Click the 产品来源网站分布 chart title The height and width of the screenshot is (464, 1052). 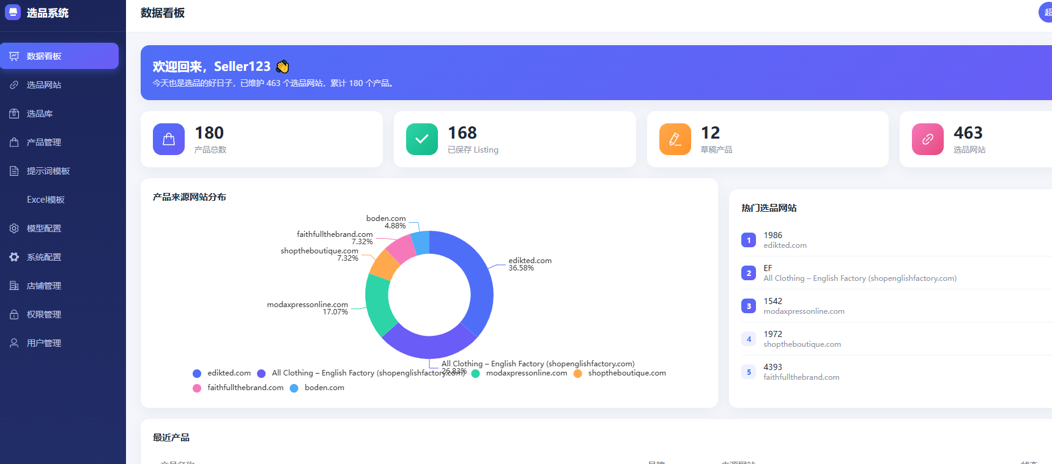190,197
